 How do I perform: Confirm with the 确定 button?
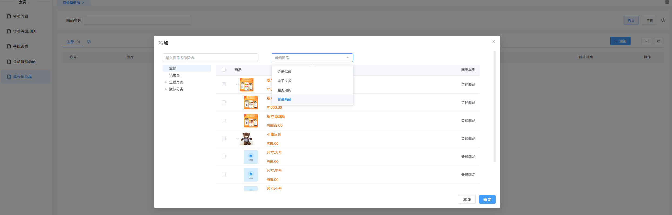pyautogui.click(x=487, y=199)
